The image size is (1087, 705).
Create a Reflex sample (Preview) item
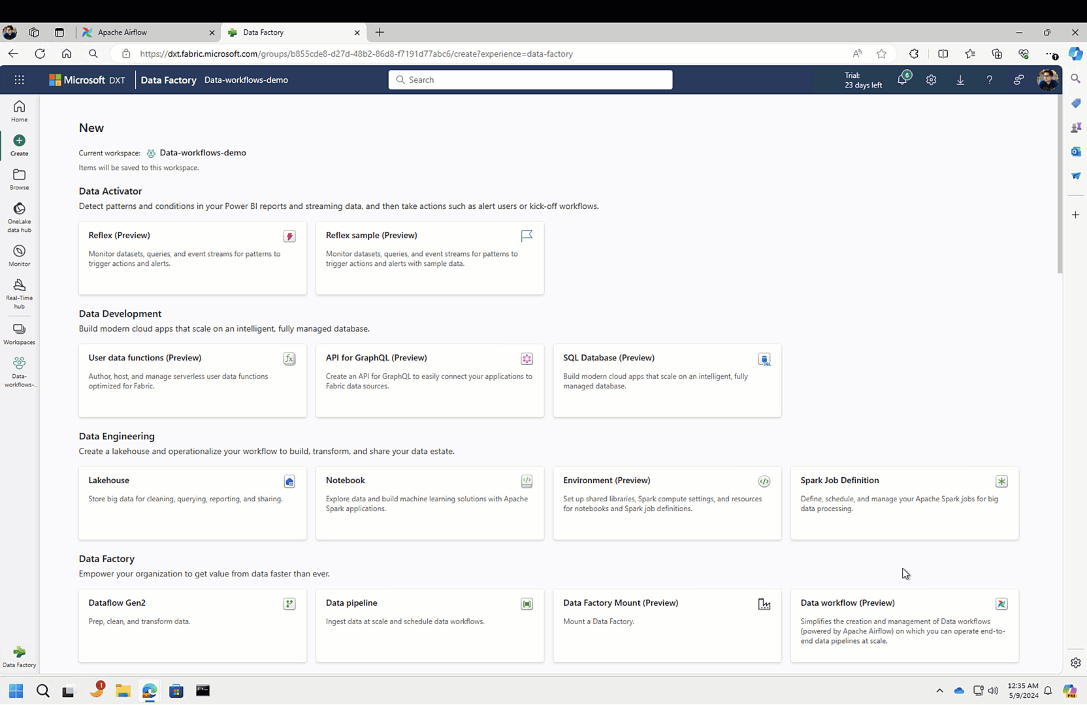click(430, 258)
